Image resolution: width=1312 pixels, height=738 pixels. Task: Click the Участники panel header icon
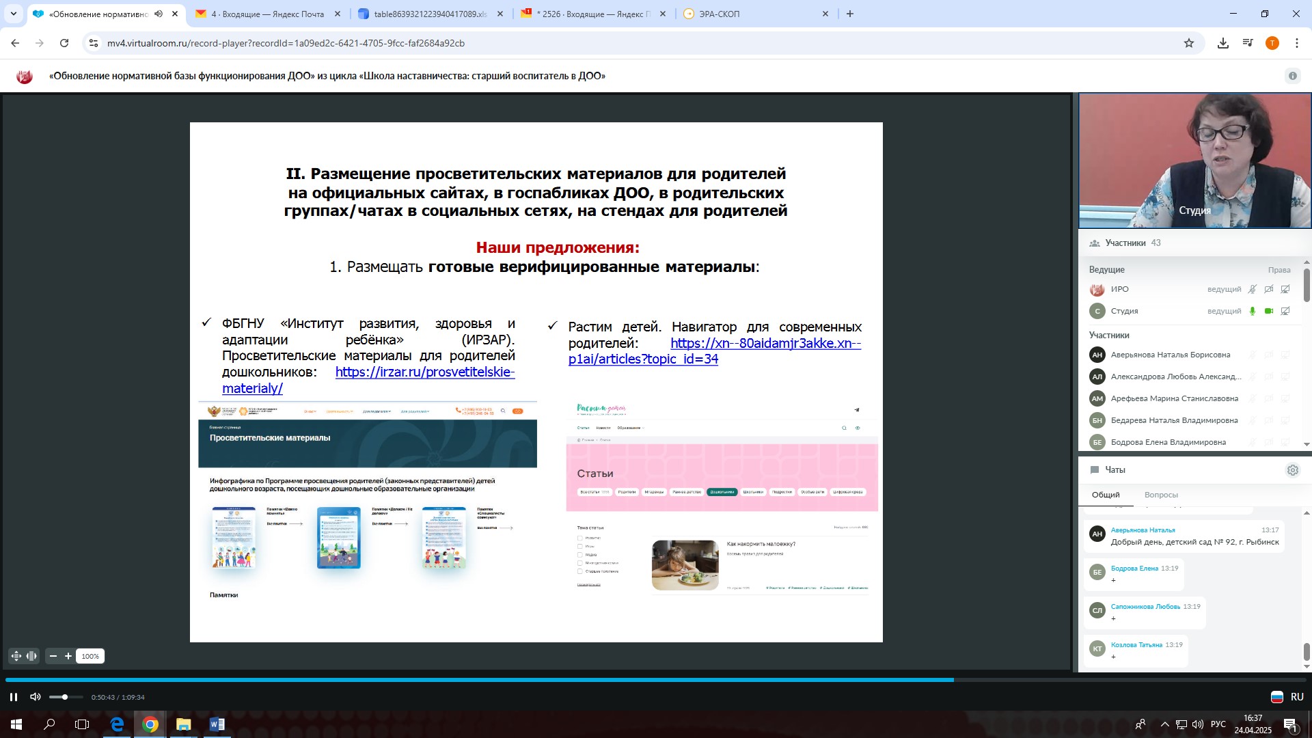(x=1094, y=243)
